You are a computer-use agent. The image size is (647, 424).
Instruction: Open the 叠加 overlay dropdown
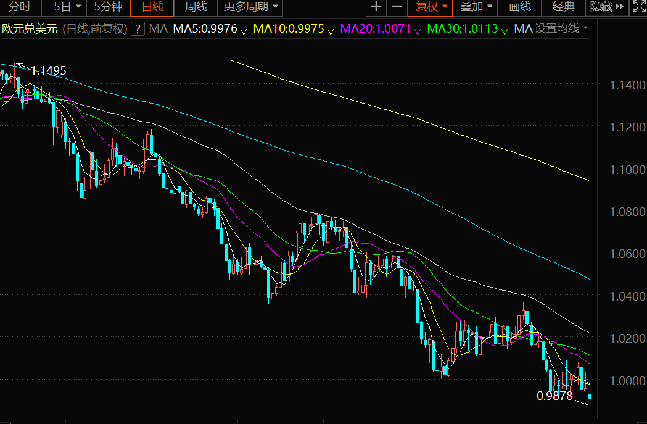pos(477,7)
